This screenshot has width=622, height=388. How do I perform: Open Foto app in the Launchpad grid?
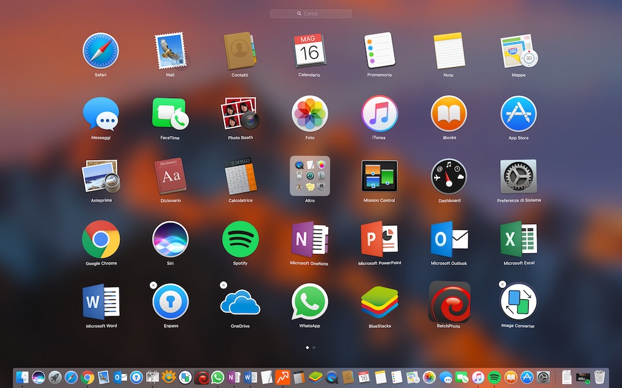tap(310, 114)
